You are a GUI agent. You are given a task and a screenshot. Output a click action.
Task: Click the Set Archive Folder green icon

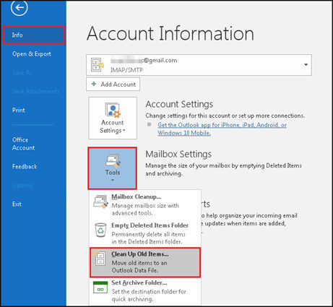[100, 287]
